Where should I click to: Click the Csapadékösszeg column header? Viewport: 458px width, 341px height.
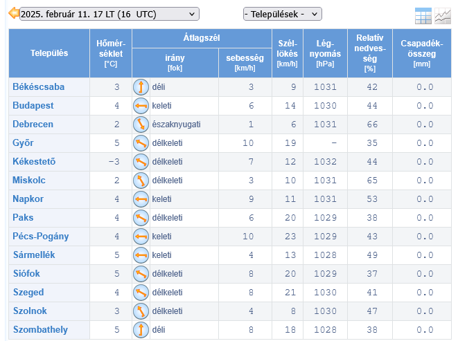[x=421, y=53]
